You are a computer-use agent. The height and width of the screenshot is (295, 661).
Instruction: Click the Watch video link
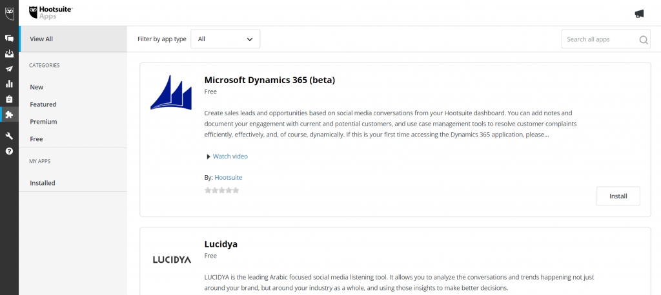coord(230,157)
